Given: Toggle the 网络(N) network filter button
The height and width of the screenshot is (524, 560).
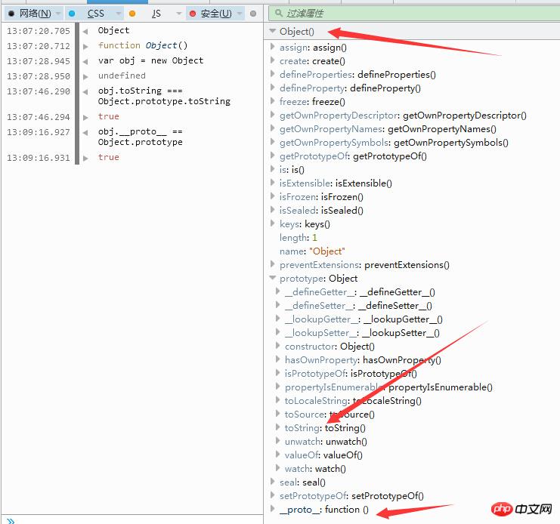Looking at the screenshot, I should (31, 14).
